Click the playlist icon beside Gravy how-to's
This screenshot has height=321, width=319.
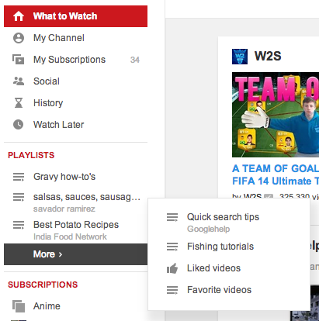point(19,177)
